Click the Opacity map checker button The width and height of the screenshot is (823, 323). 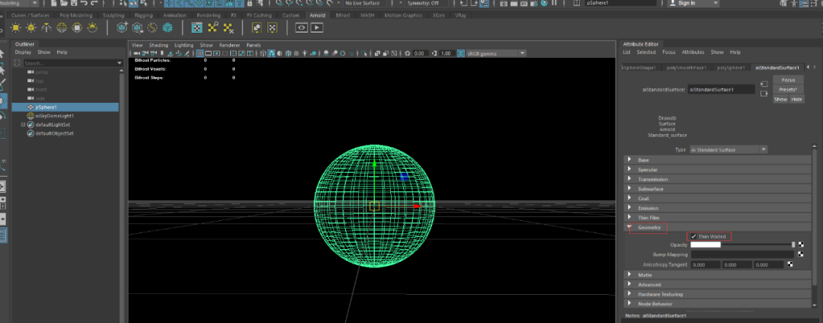pyautogui.click(x=801, y=245)
